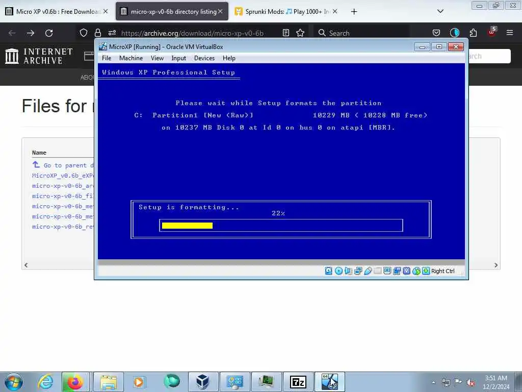The width and height of the screenshot is (522, 392).
Task: Switch to the Sprunki Mods browser tab
Action: point(286,11)
